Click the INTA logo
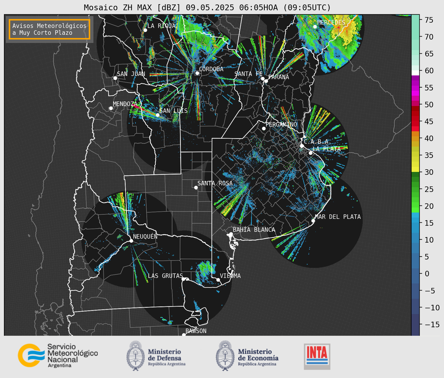 coord(317,356)
